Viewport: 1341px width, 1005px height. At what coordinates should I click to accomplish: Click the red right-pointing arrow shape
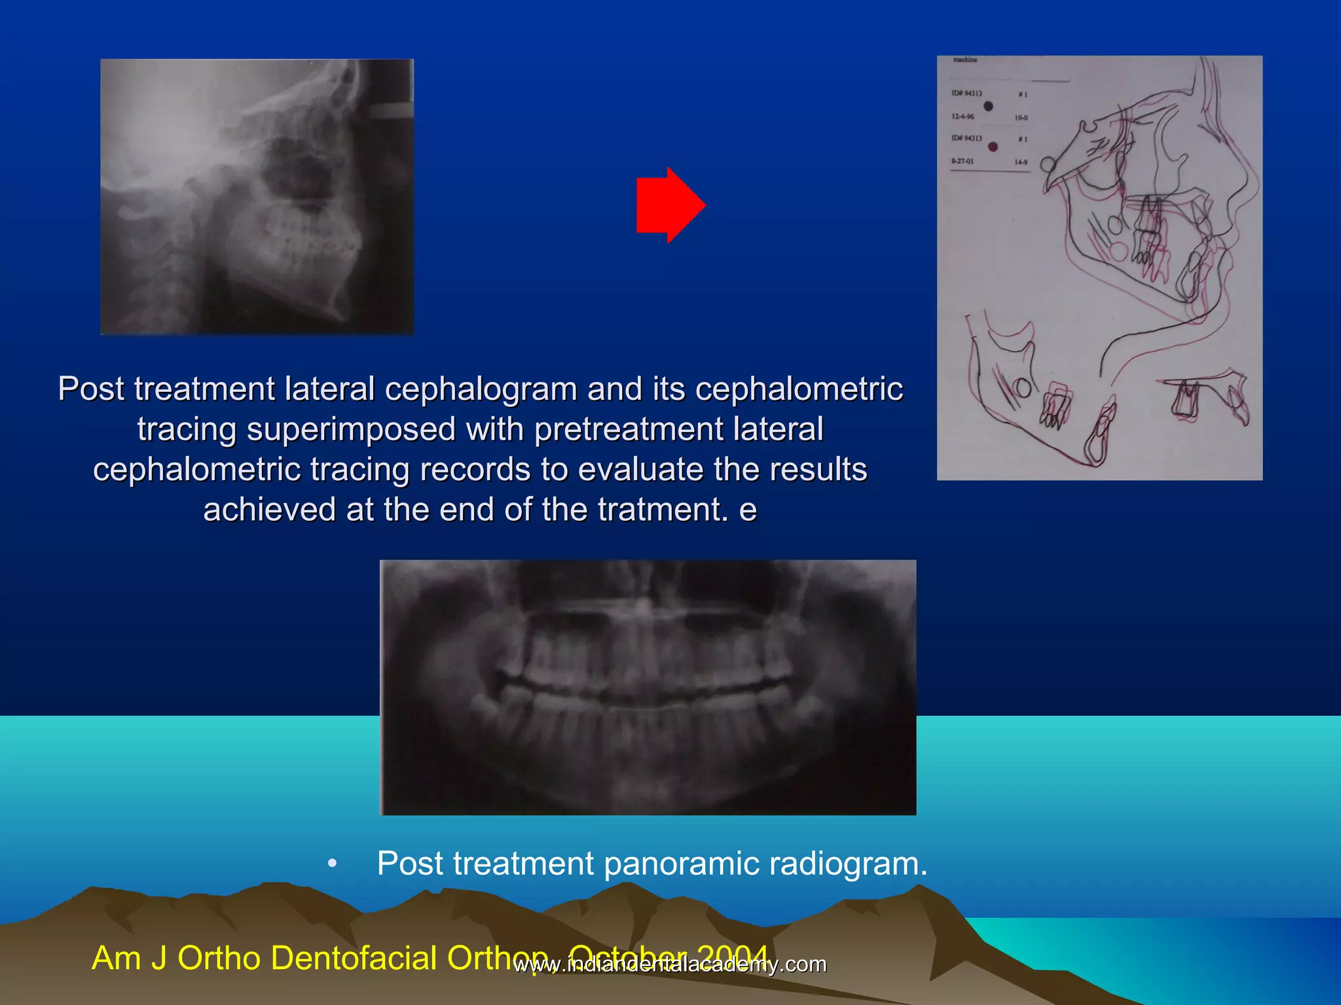(x=670, y=205)
